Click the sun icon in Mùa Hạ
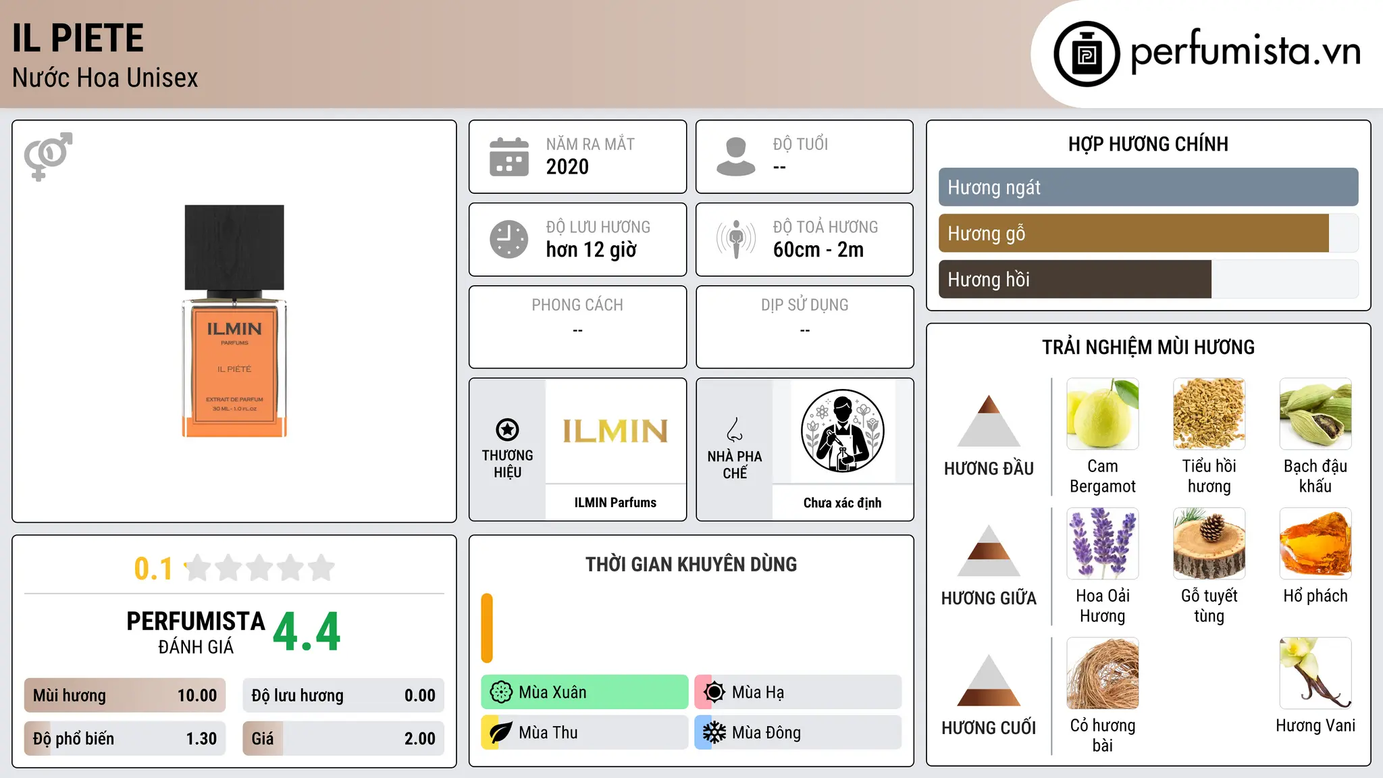Image resolution: width=1383 pixels, height=778 pixels. [x=714, y=692]
